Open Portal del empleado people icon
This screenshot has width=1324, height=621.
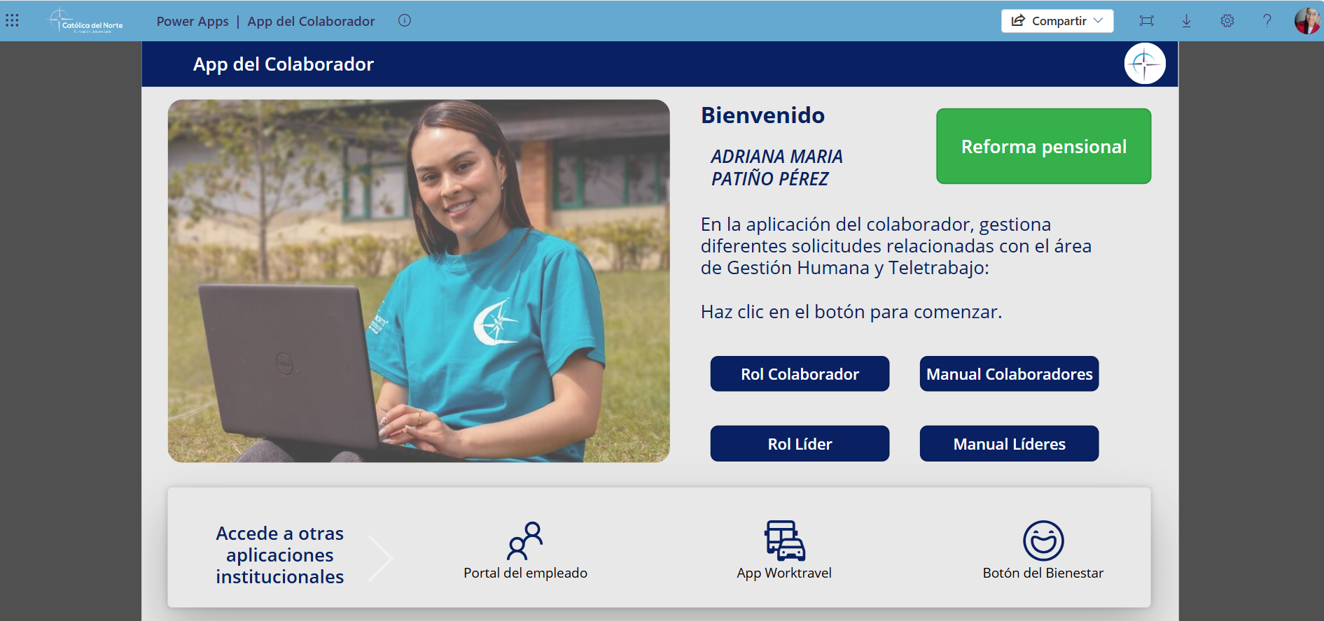[525, 541]
